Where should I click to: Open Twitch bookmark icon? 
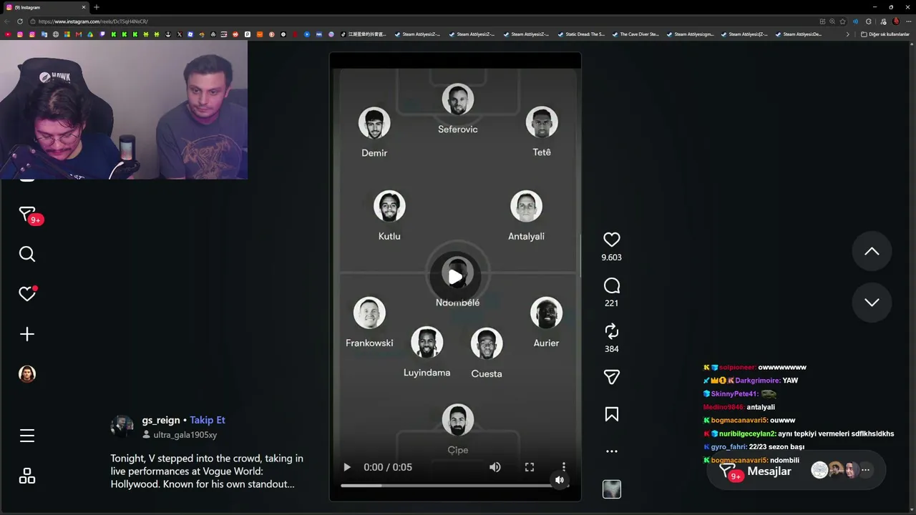[x=102, y=34]
